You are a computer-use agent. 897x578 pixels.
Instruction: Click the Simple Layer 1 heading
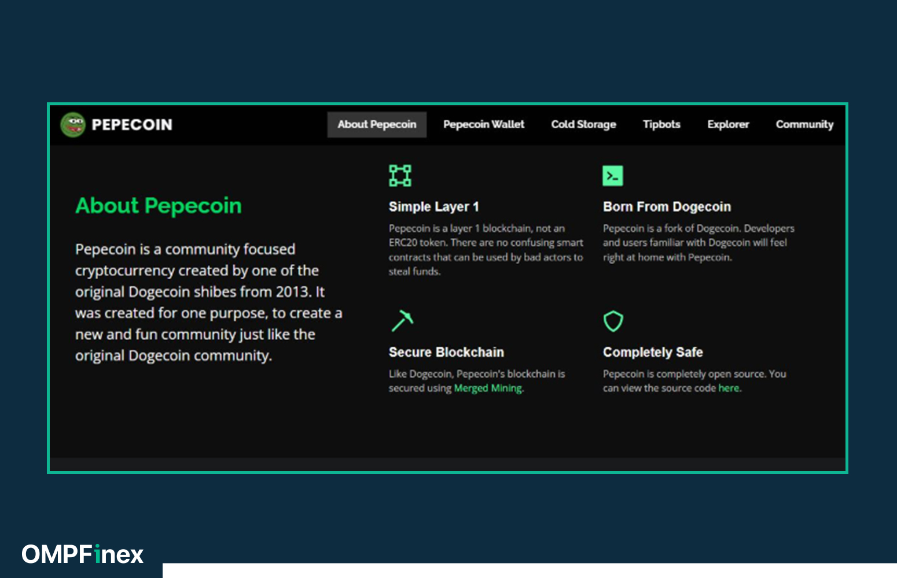click(434, 207)
